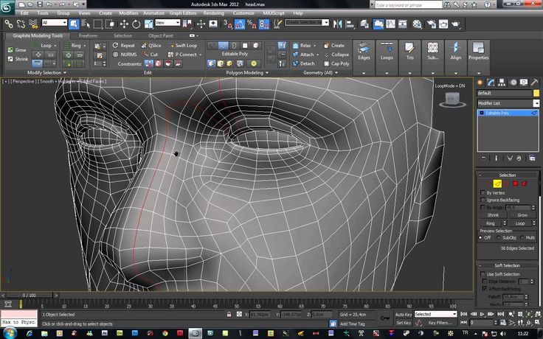Enable Use Soft Selection checkbox

point(483,274)
